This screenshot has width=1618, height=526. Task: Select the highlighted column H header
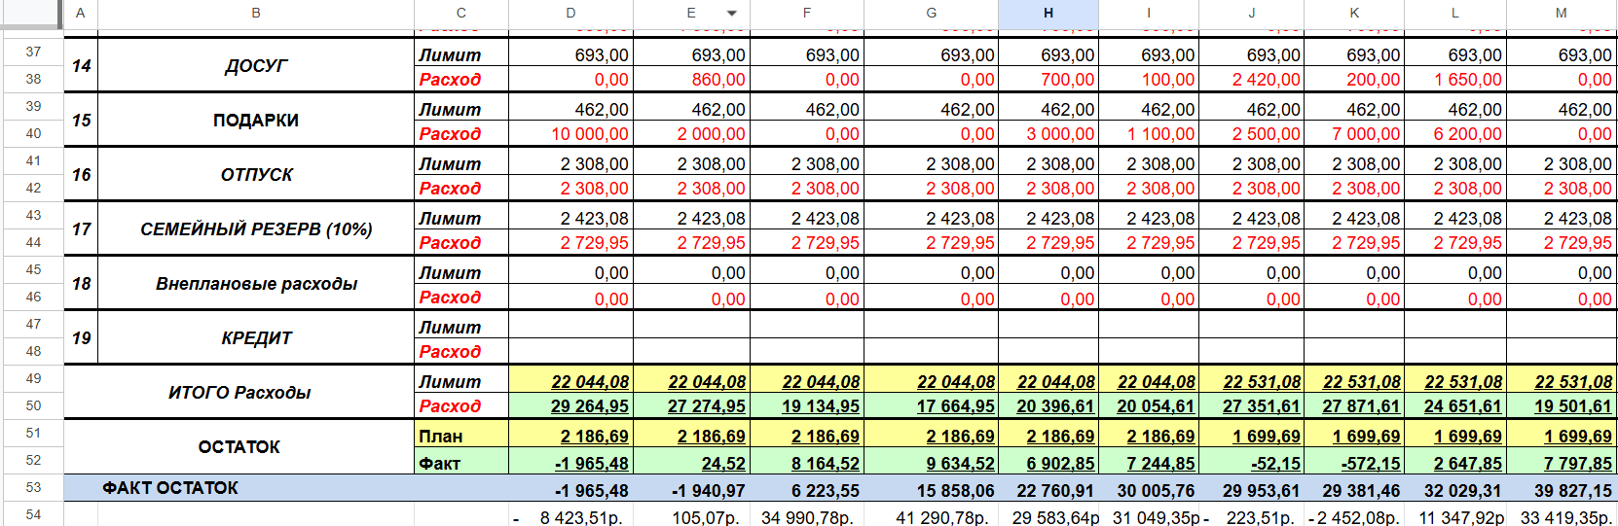click(1048, 14)
